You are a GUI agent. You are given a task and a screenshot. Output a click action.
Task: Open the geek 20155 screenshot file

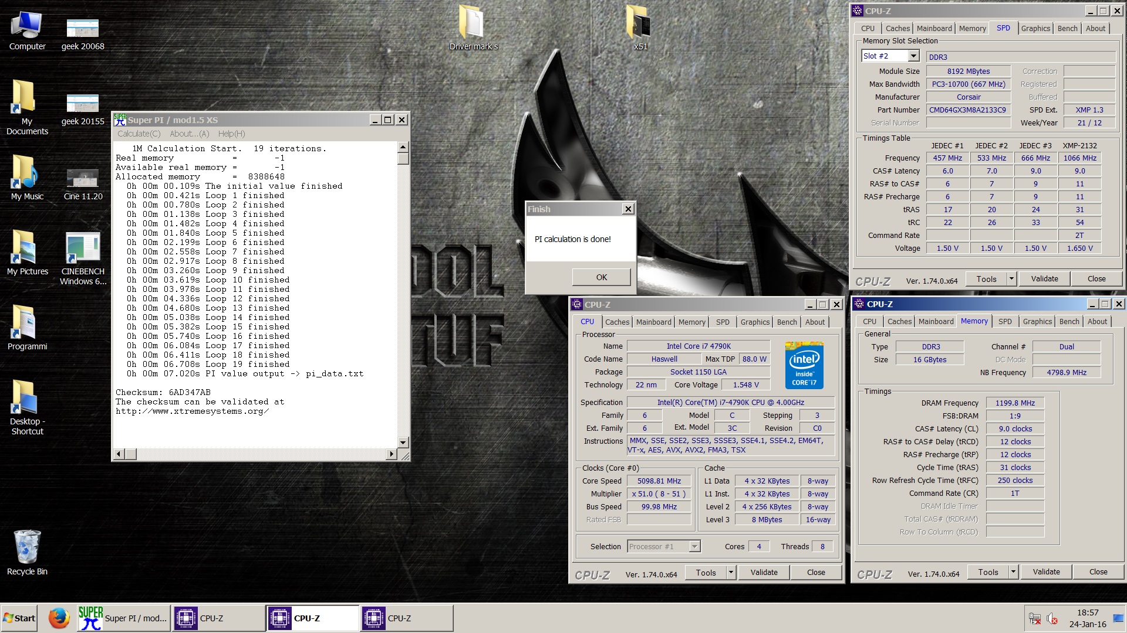tap(83, 109)
